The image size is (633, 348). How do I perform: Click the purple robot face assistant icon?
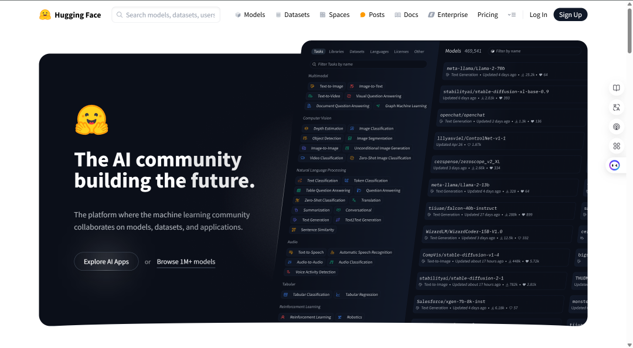pyautogui.click(x=614, y=165)
